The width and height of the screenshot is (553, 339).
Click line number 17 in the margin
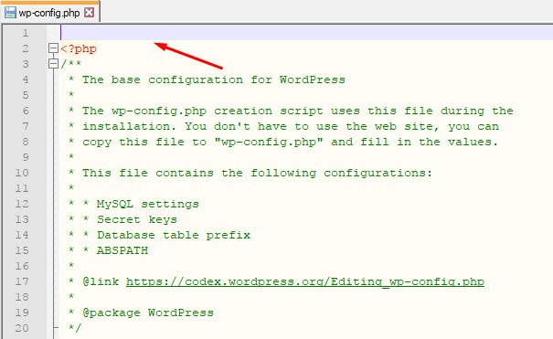click(22, 281)
